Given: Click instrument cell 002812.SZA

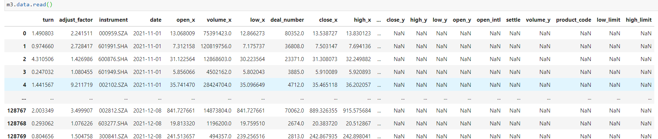Looking at the screenshot, I should point(113,111).
